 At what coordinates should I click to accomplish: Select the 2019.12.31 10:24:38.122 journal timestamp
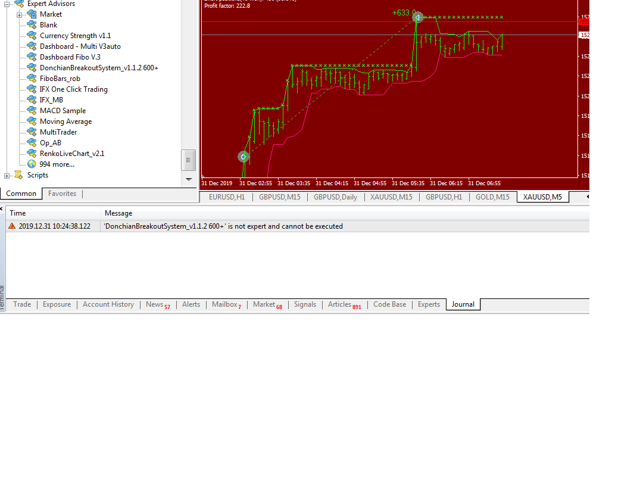[55, 226]
